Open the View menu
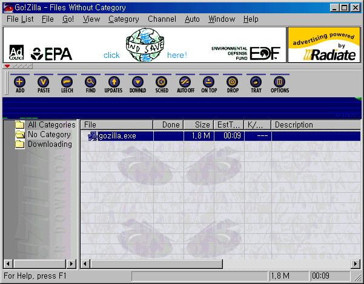Image resolution: width=364 pixels, height=284 pixels. point(91,19)
